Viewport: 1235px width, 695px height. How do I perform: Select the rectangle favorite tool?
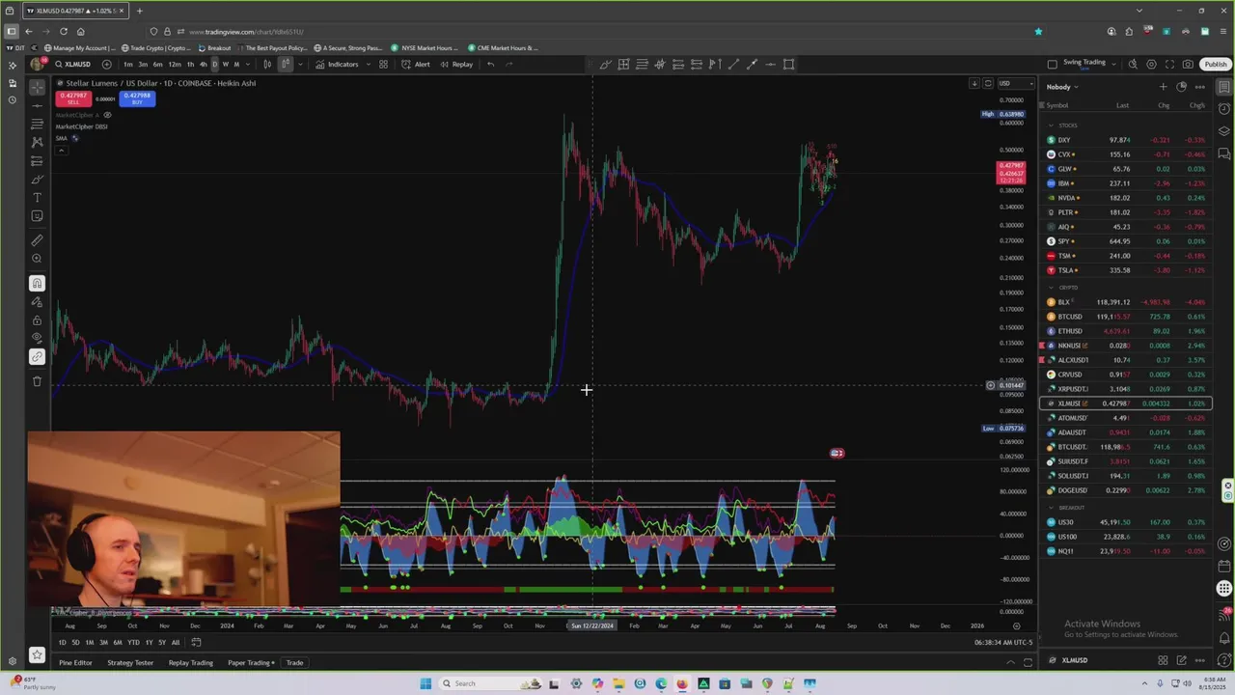click(x=788, y=65)
